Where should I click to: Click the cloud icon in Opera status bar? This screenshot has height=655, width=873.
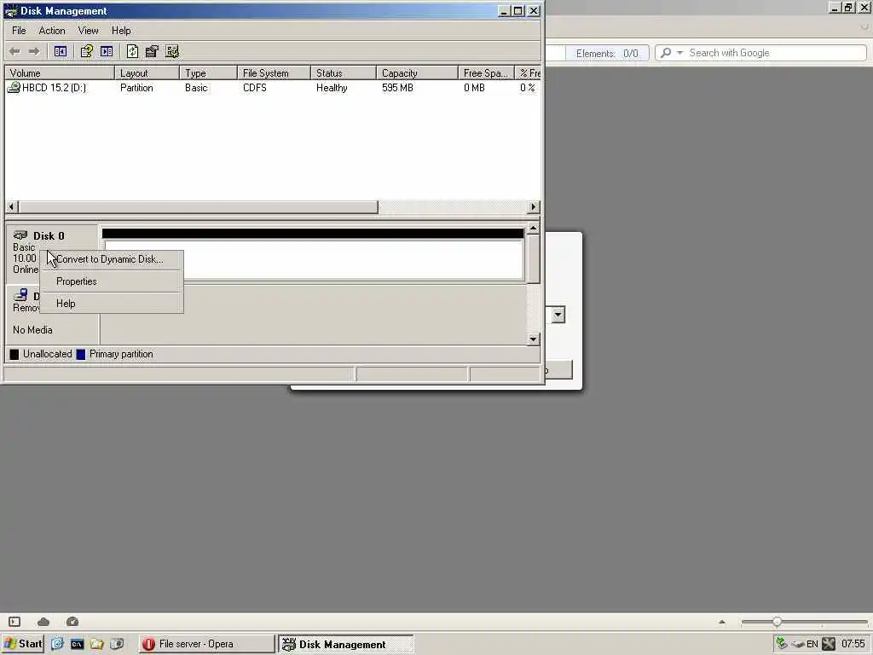pyautogui.click(x=43, y=622)
